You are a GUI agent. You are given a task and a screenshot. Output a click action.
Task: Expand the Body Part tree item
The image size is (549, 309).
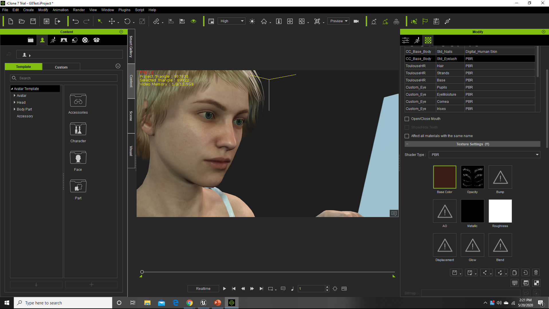point(14,109)
